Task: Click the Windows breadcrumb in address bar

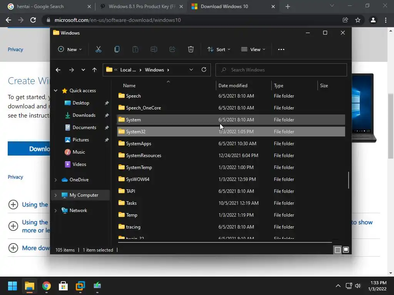Action: click(154, 70)
